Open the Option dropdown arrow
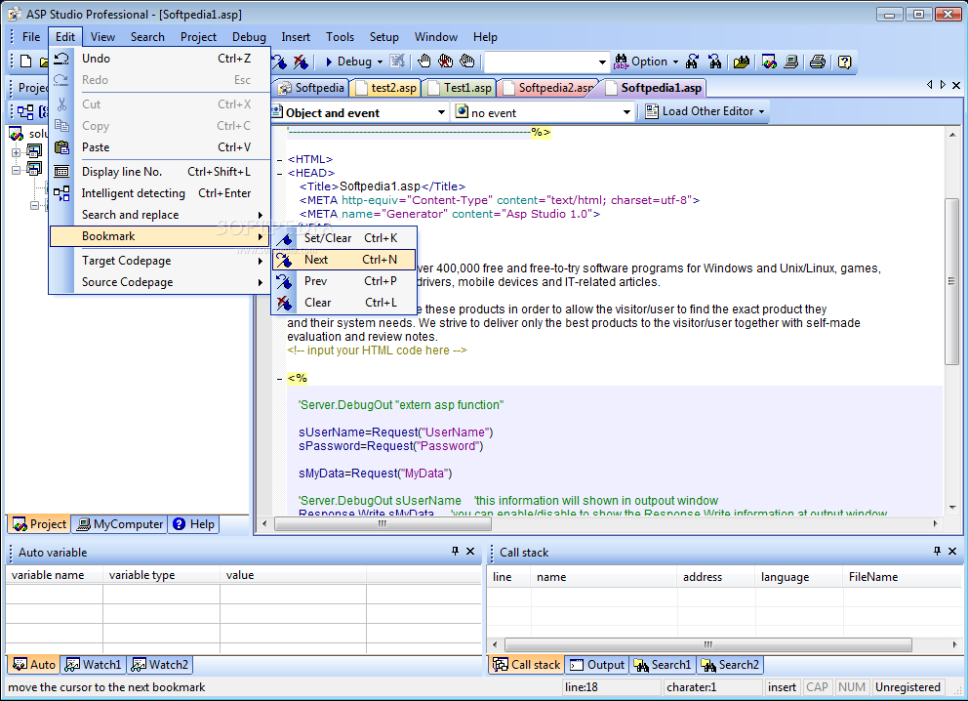 pyautogui.click(x=675, y=62)
